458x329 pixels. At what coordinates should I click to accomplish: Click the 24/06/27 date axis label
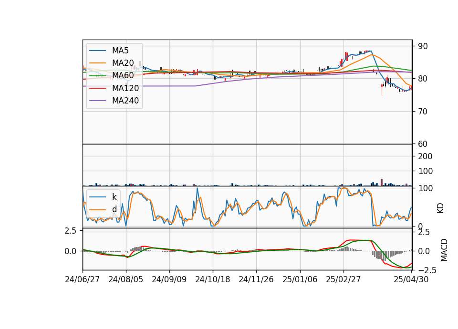(x=83, y=279)
